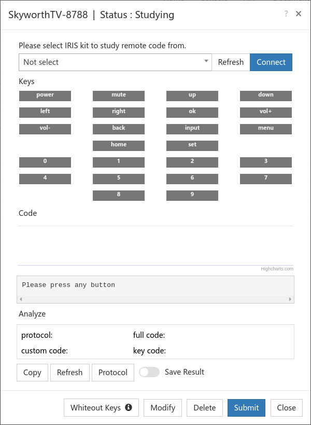The height and width of the screenshot is (425, 311).
Task: Copy the analyzed code
Action: pyautogui.click(x=32, y=373)
